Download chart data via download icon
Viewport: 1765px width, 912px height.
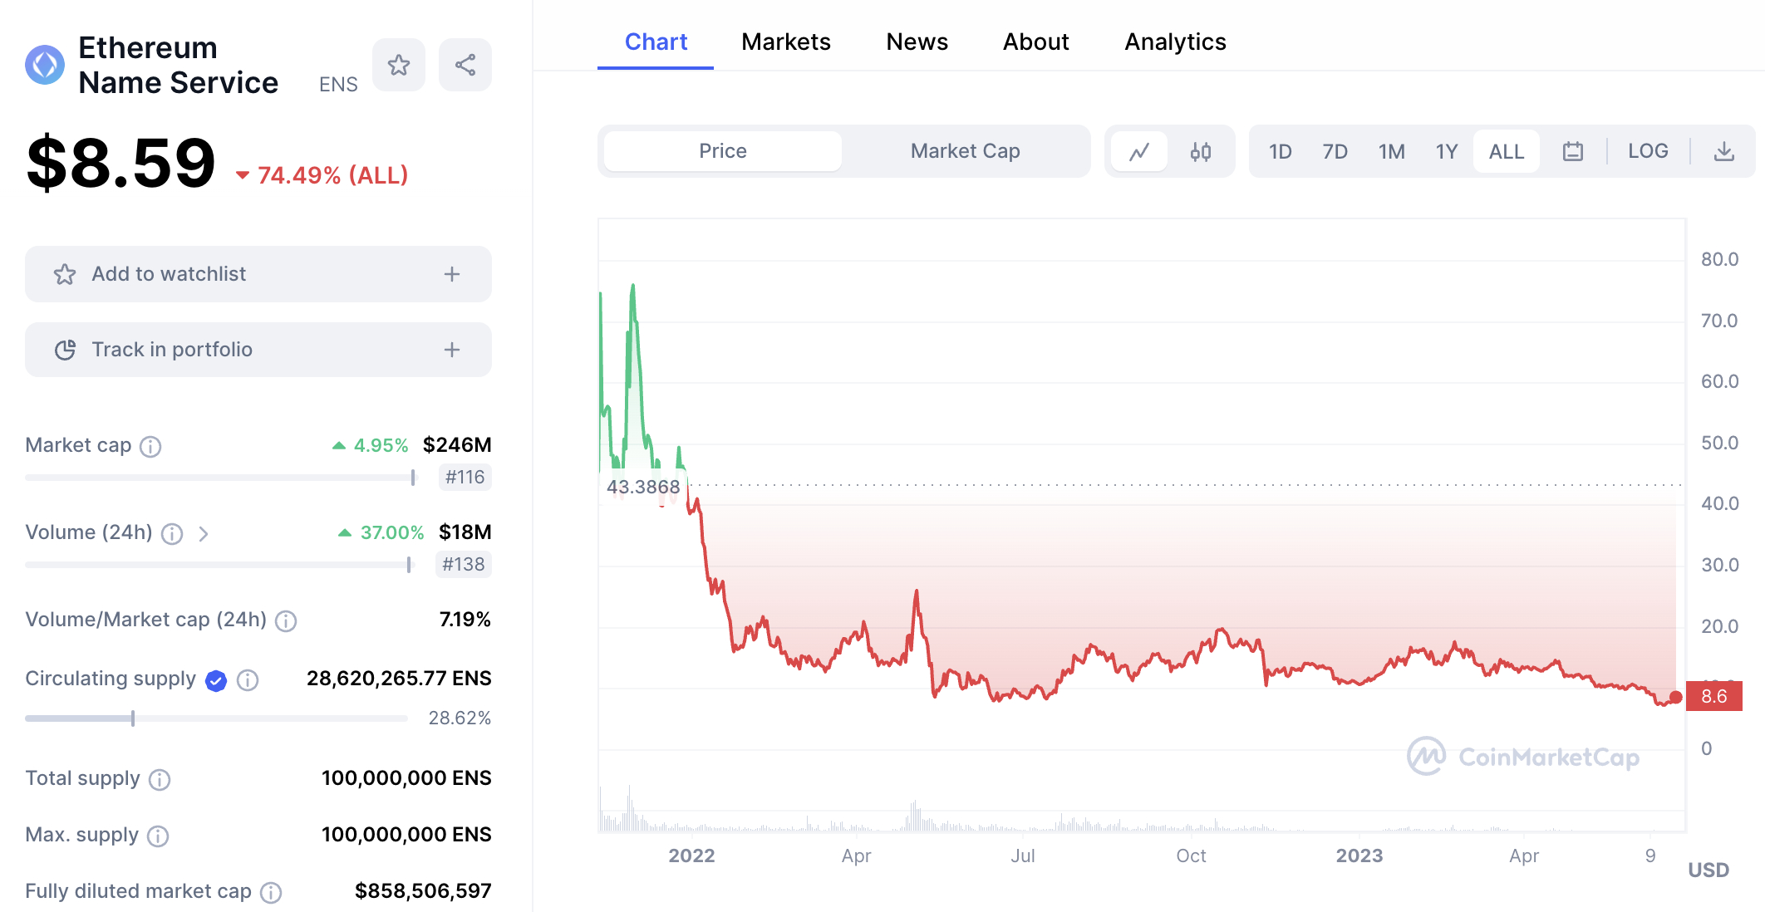(x=1724, y=151)
